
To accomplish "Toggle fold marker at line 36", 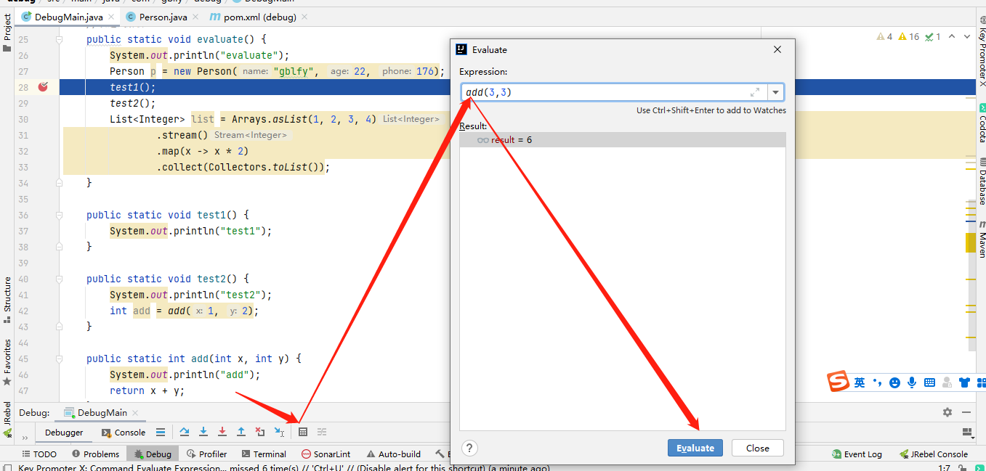I will click(60, 215).
